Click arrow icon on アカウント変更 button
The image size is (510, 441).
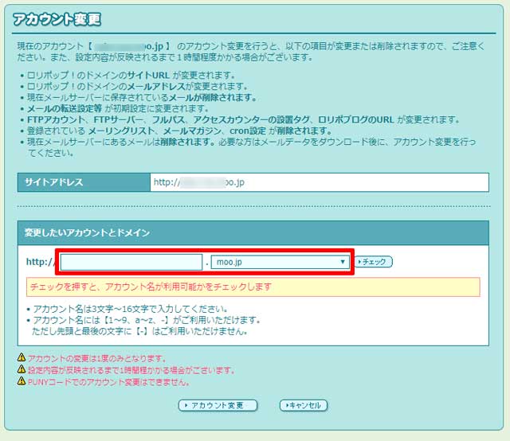(x=186, y=405)
